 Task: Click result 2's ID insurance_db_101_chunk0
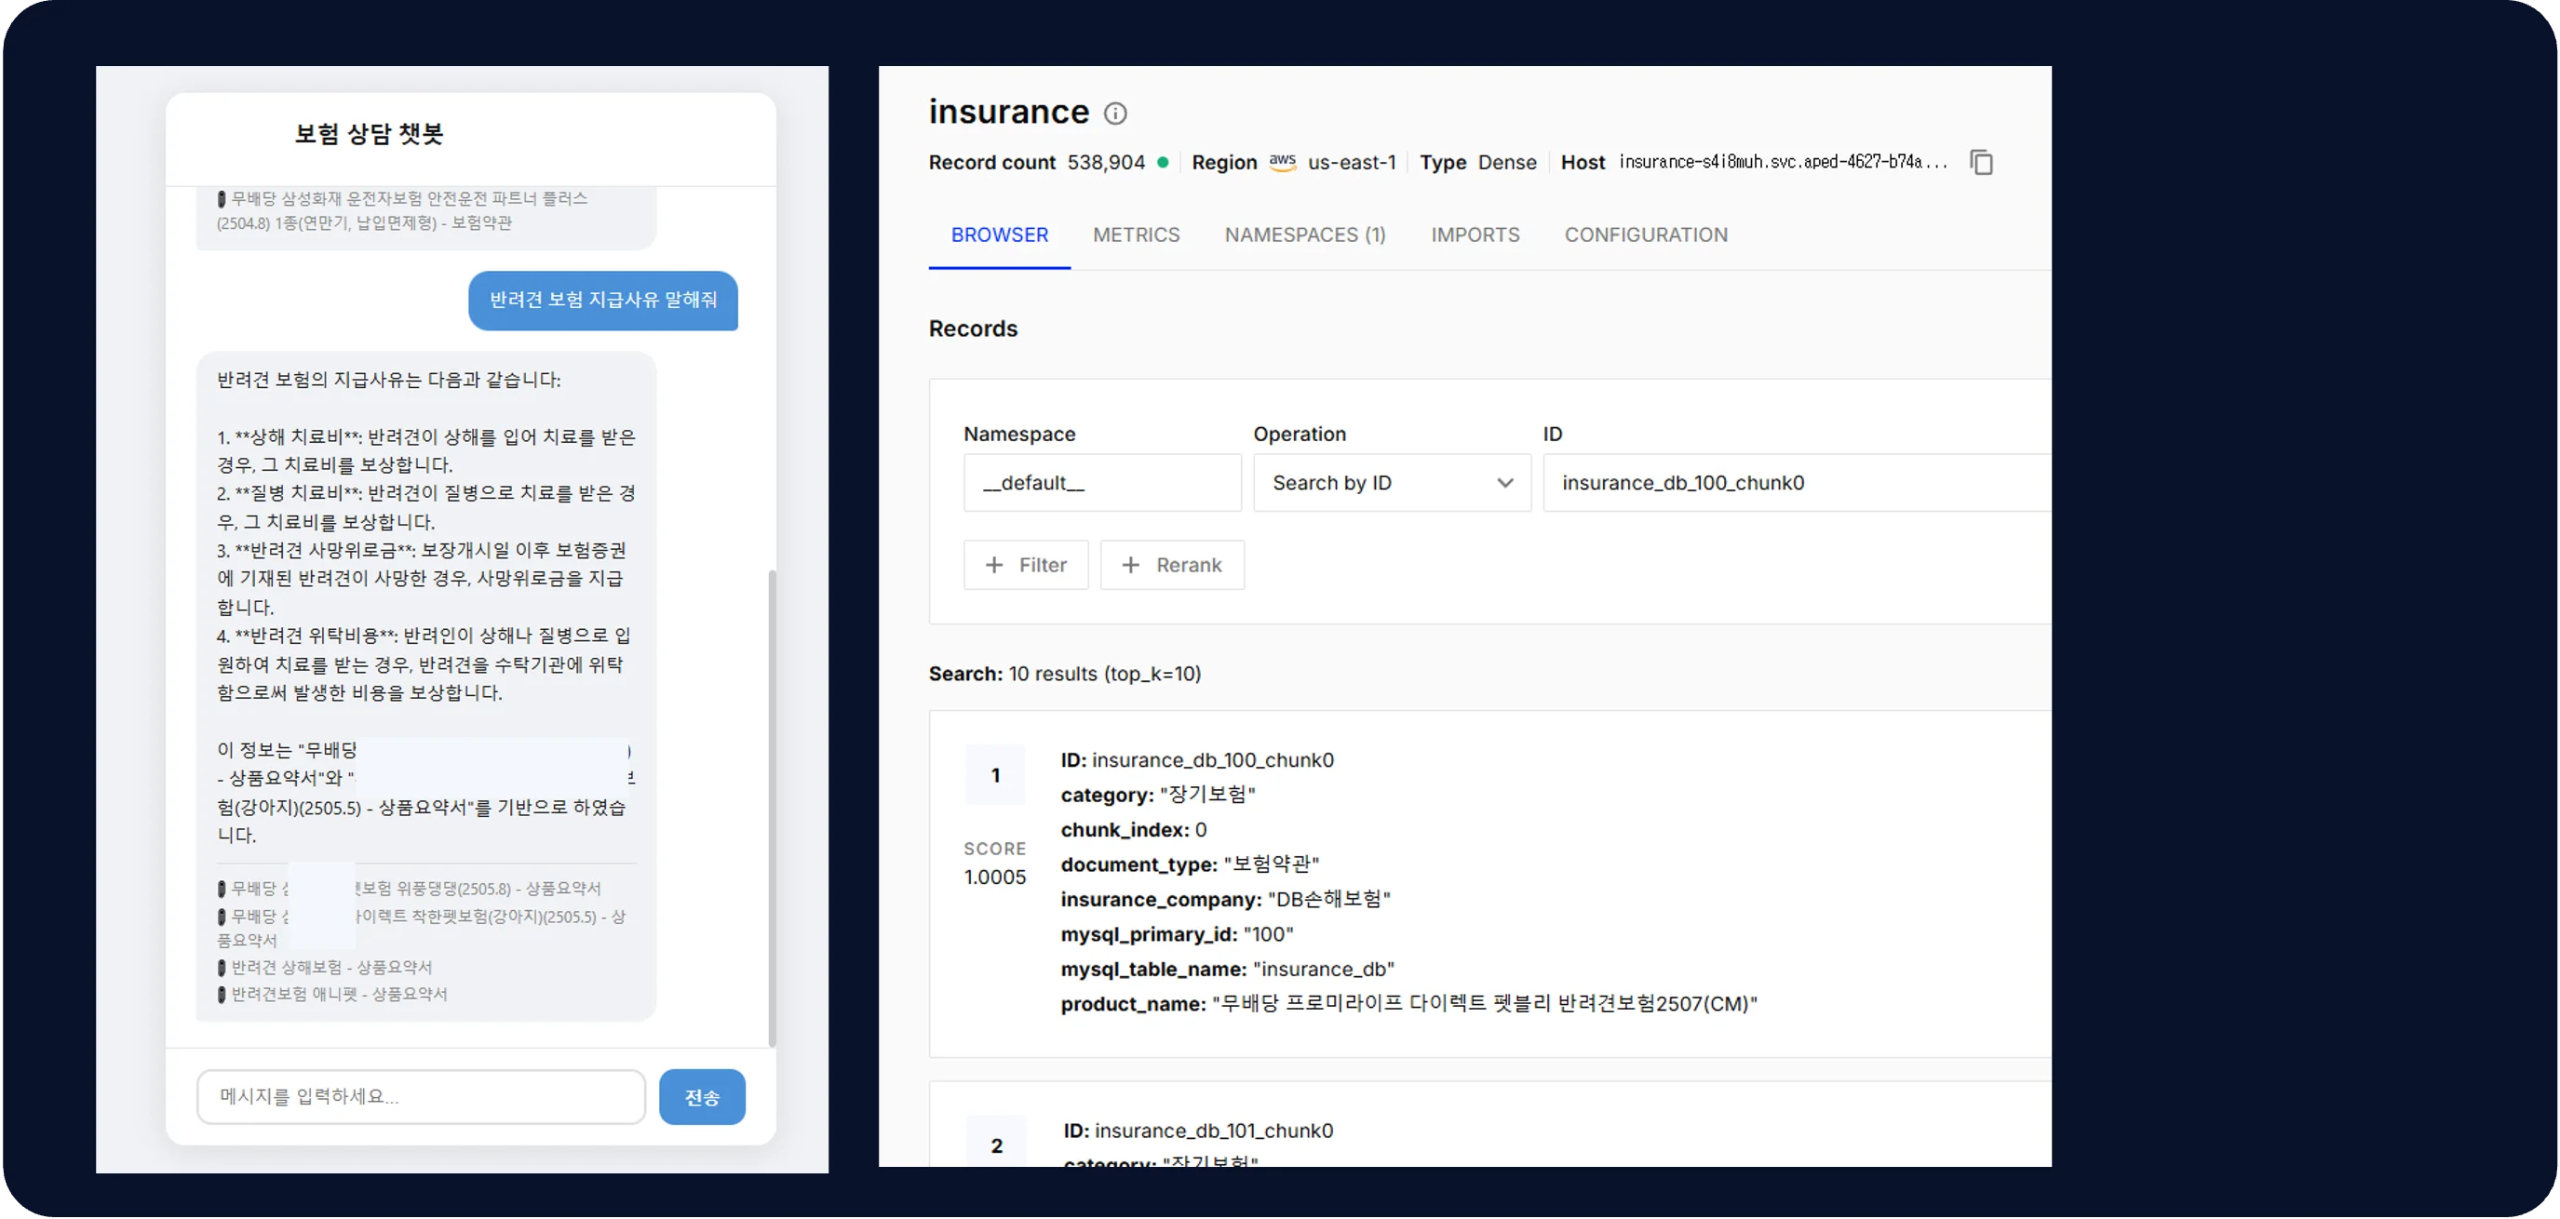tap(1213, 1131)
